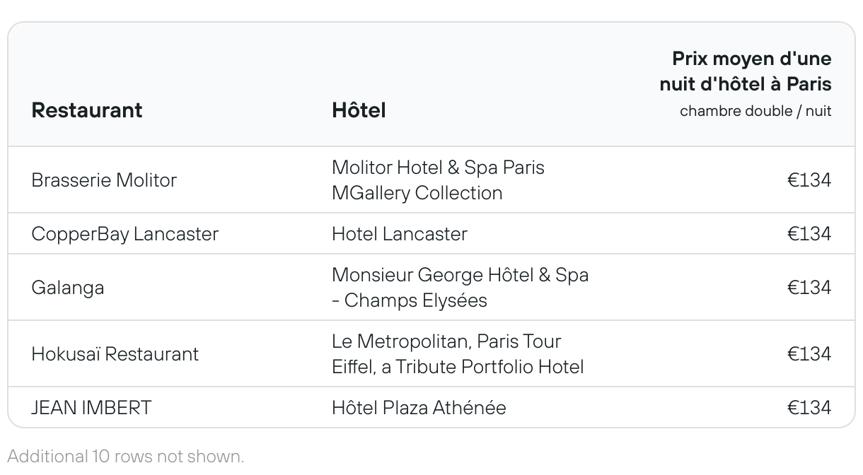Click the Hôtel column header
Viewport: 863px width, 475px height.
coord(359,110)
